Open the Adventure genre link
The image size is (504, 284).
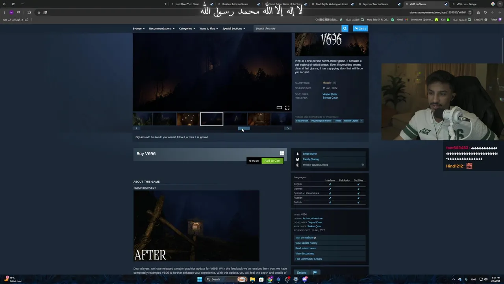(317, 219)
